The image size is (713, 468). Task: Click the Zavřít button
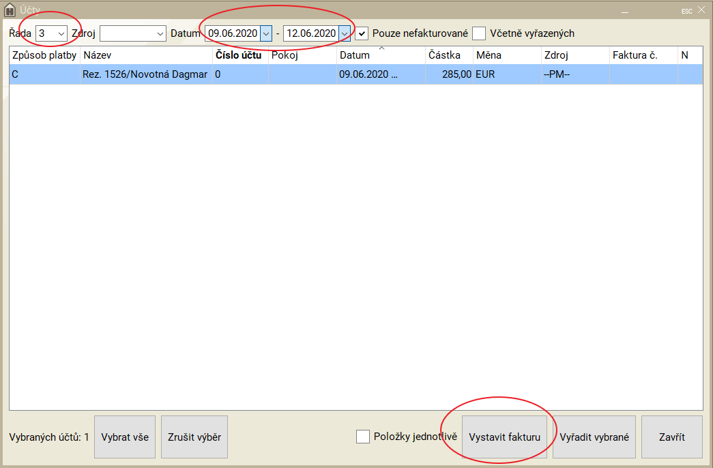tap(671, 437)
